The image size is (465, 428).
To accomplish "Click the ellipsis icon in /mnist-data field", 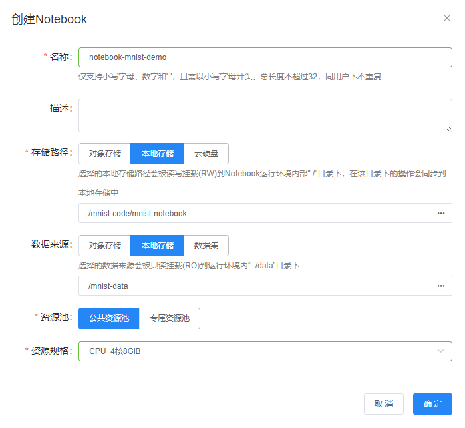I will [x=441, y=286].
